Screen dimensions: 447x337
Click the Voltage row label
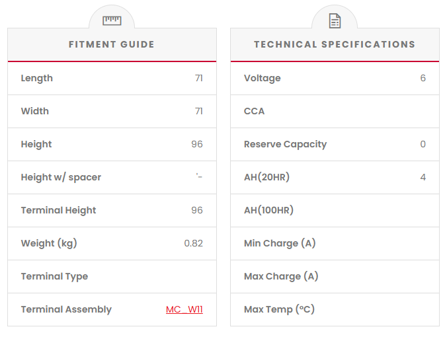[x=262, y=78]
